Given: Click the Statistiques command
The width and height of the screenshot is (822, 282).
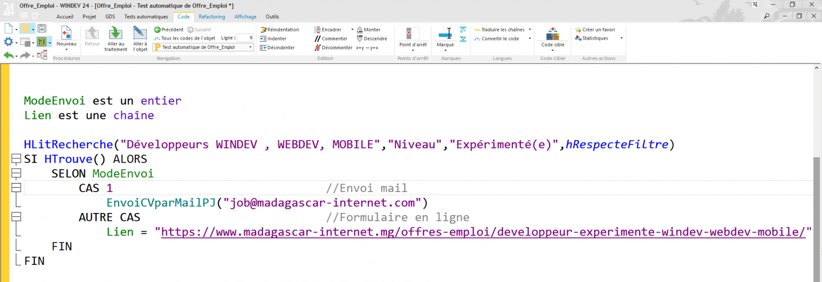Looking at the screenshot, I should pyautogui.click(x=591, y=39).
